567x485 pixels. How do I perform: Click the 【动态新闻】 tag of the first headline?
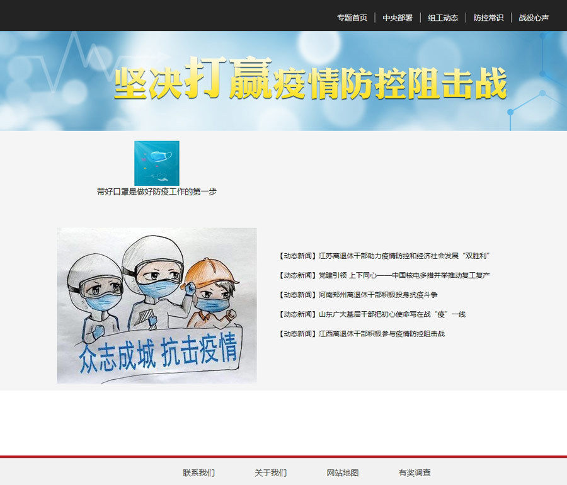298,256
